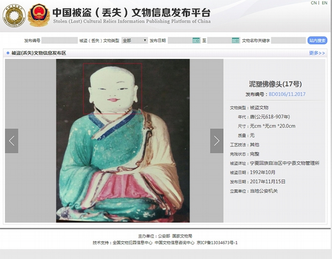Expand the 被盗(丢失)文物类型 dropdown showing 全部

click(135, 41)
